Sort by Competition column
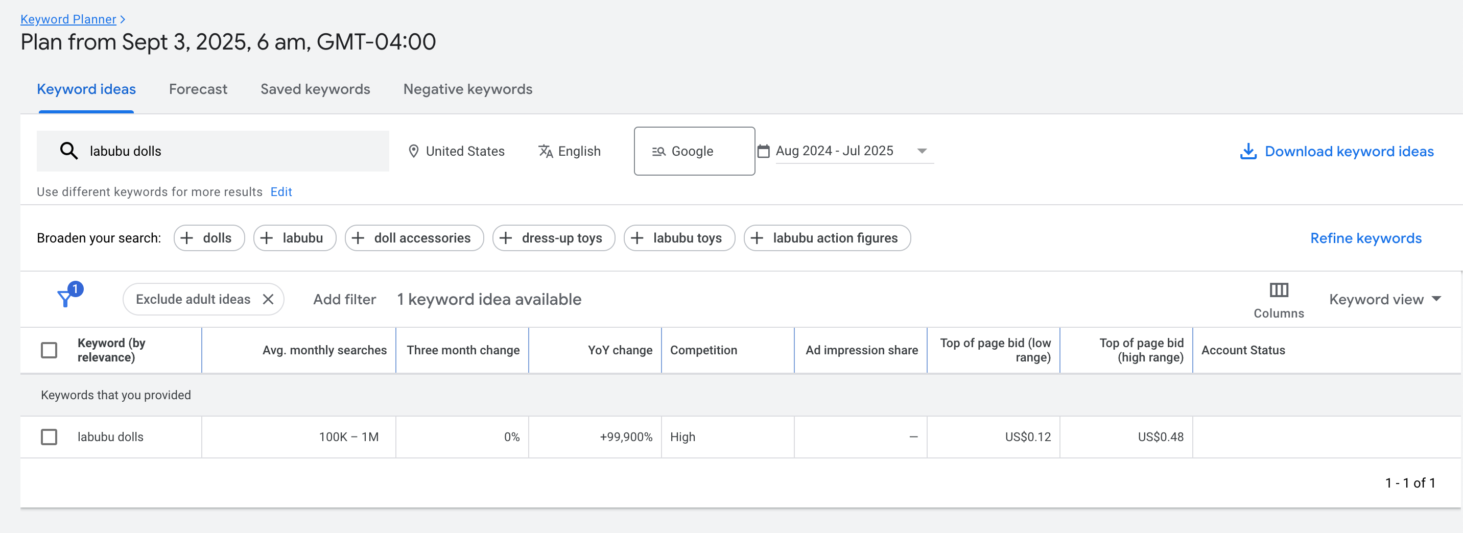The width and height of the screenshot is (1463, 533). 704,350
